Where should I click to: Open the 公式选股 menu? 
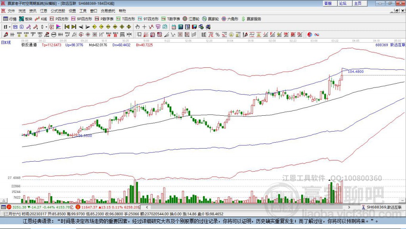pos(58,11)
